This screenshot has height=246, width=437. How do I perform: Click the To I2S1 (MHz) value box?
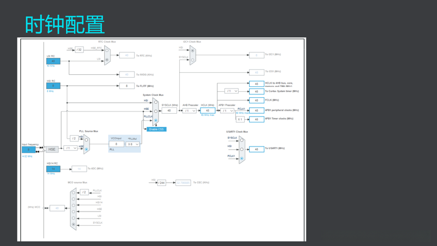tap(257, 72)
